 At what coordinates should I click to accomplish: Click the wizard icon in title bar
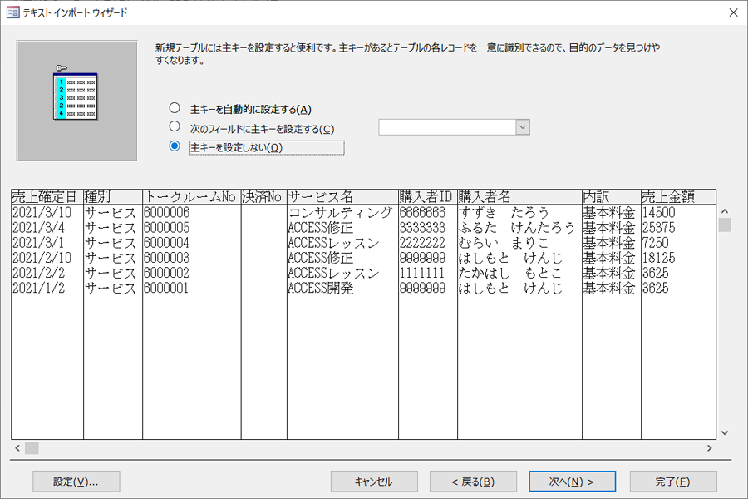pos(12,12)
